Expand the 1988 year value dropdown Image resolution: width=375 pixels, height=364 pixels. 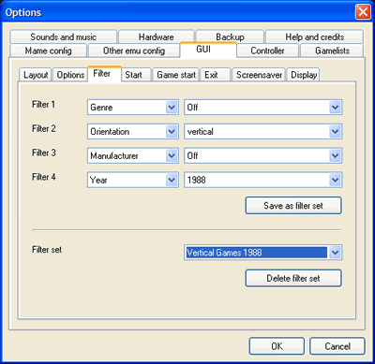coord(262,180)
